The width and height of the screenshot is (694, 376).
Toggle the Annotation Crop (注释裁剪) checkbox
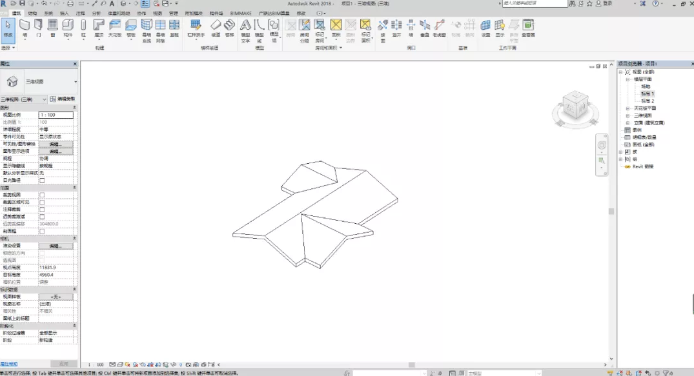tap(42, 210)
